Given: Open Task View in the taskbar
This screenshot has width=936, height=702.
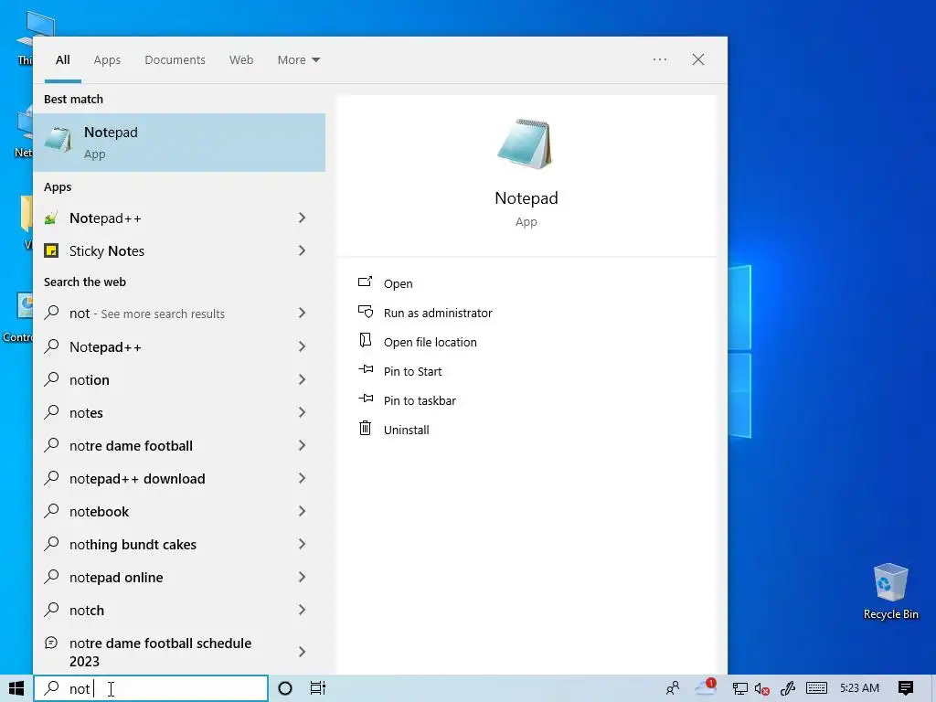Looking at the screenshot, I should click(x=318, y=688).
